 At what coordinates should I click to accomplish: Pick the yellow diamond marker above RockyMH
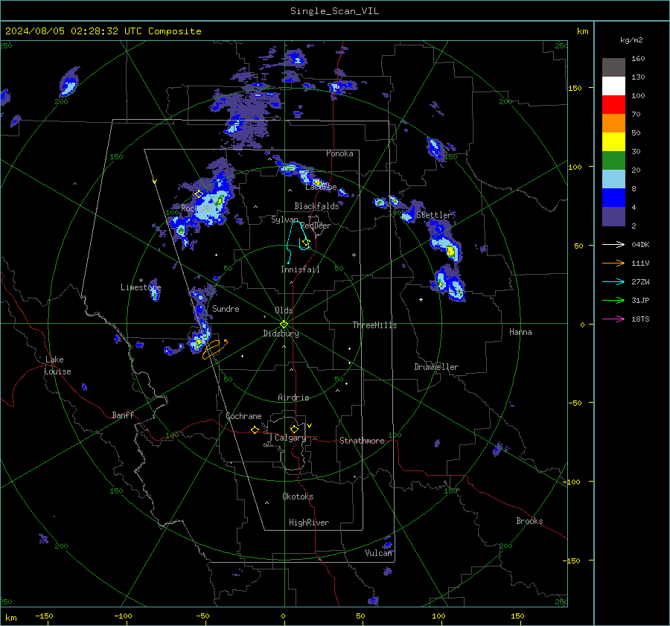click(199, 194)
